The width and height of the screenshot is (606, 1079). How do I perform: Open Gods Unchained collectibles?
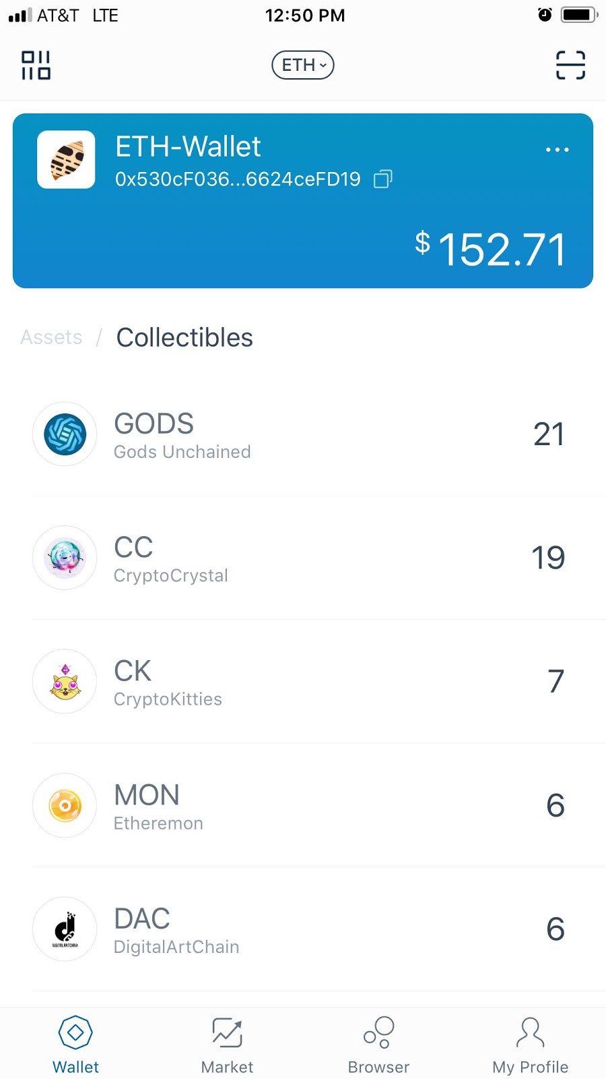coord(182,435)
